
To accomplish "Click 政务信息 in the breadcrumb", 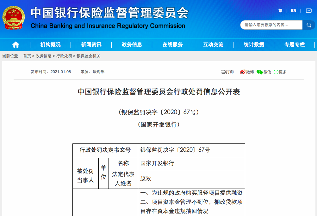I will 43,56.
